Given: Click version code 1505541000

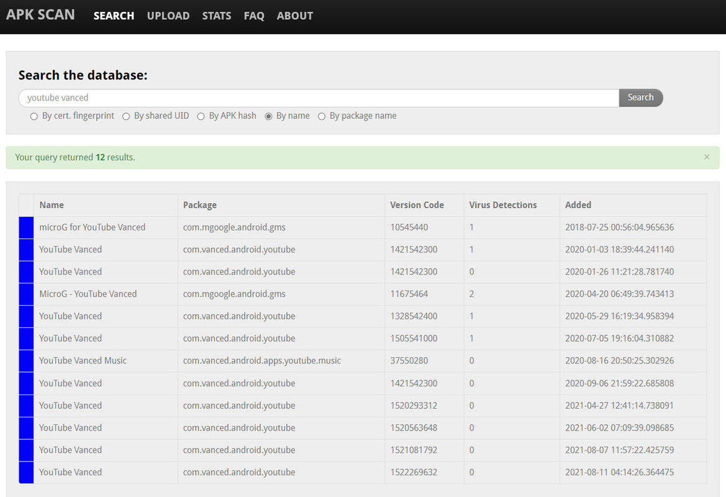Looking at the screenshot, I should click(x=414, y=339).
